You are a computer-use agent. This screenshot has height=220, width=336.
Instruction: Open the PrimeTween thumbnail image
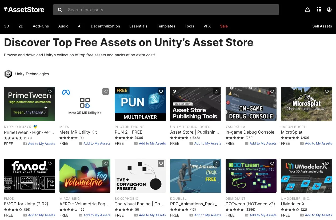30,104
